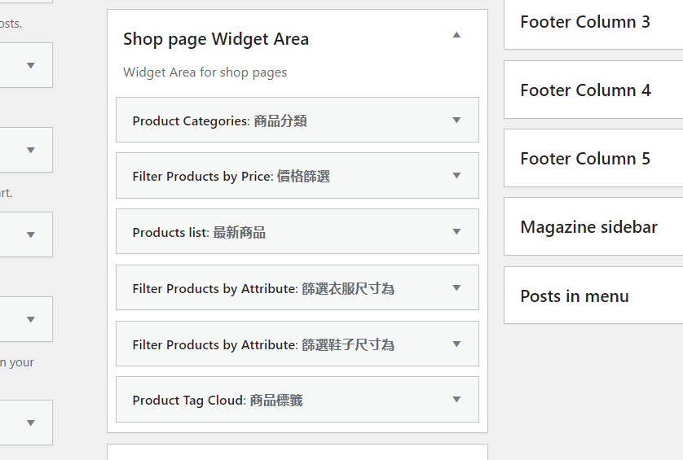The image size is (683, 460).
Task: Click the Product Categories: 商品分類 widget title
Action: 219,121
